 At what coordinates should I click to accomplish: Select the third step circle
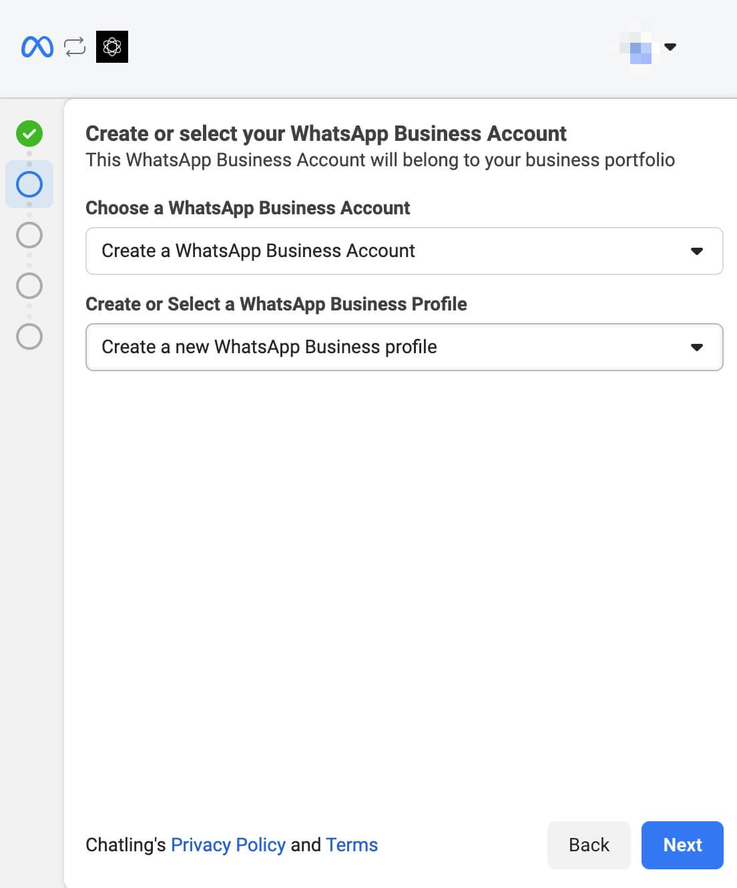click(29, 235)
